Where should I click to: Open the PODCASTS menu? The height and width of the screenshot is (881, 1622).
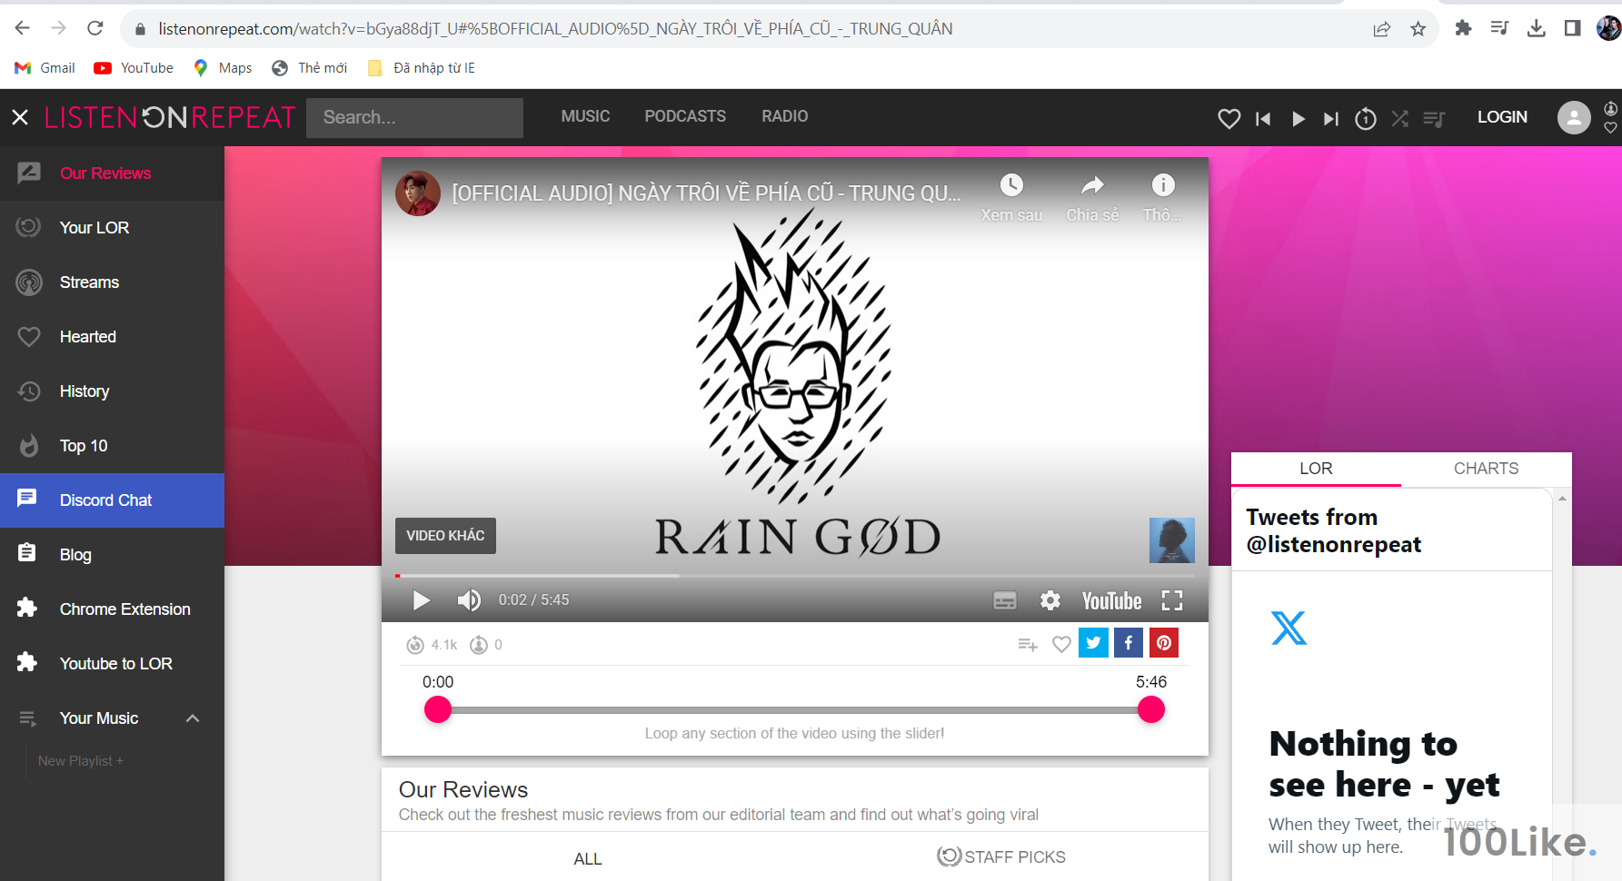tap(685, 116)
